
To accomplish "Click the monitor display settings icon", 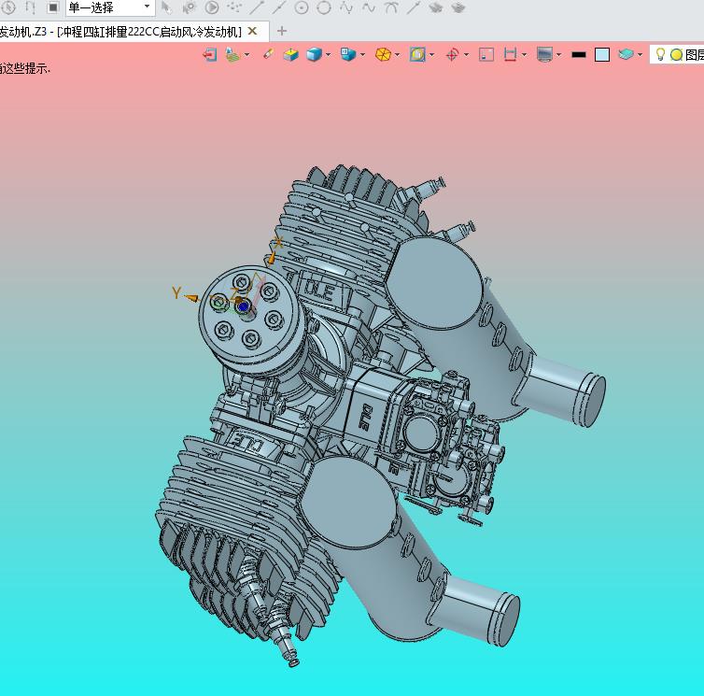I will [544, 55].
